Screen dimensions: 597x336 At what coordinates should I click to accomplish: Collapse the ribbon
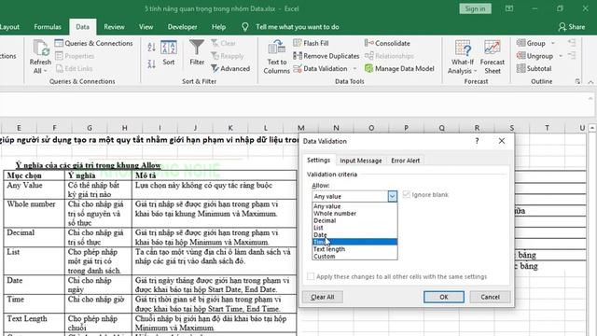(x=590, y=81)
